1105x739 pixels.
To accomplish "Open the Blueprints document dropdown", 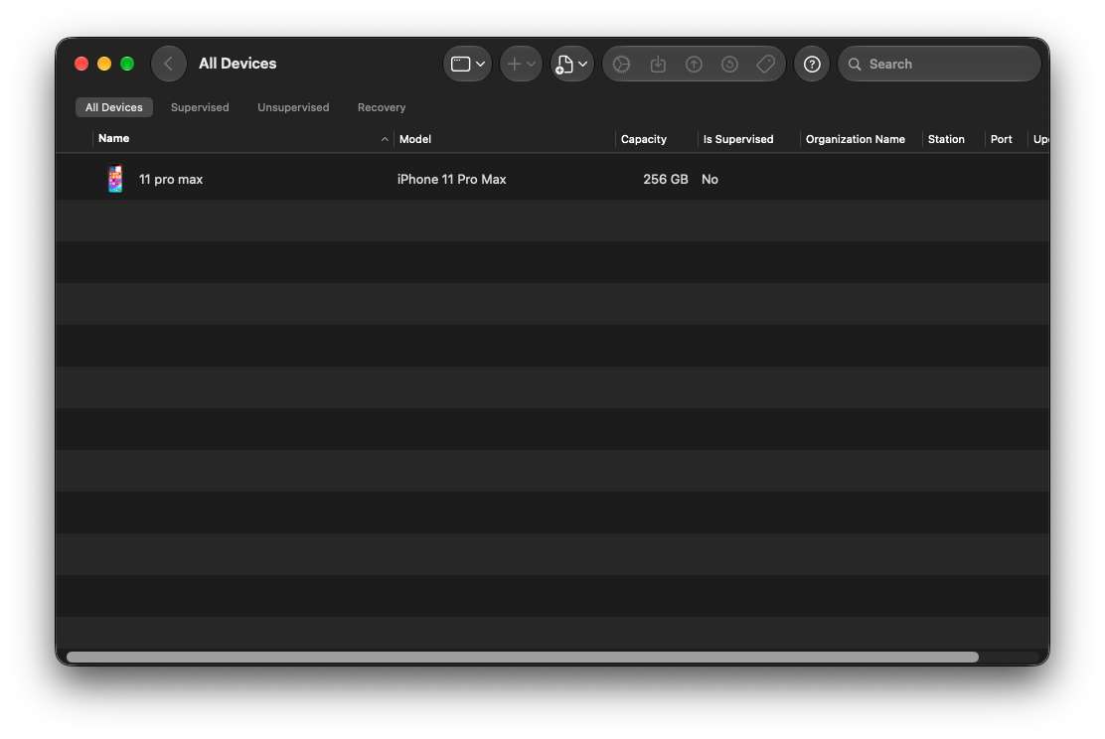I will [x=571, y=65].
